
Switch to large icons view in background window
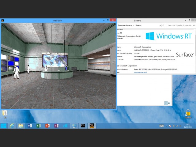[169, 103]
